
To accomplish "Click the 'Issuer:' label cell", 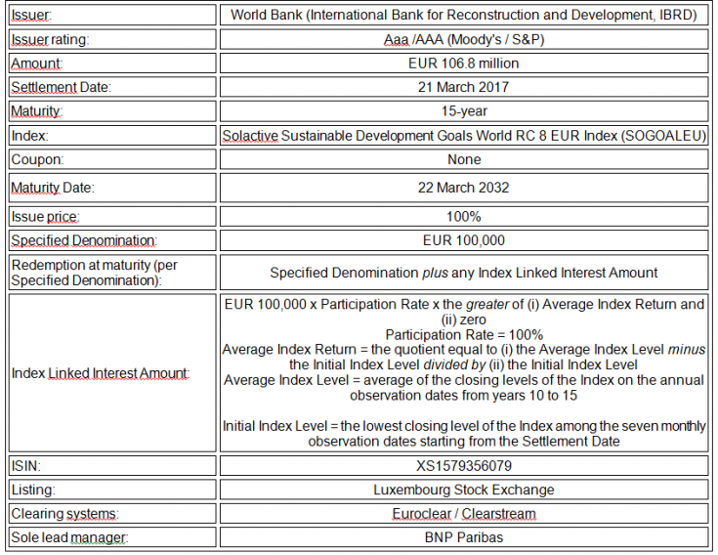I will pos(112,15).
